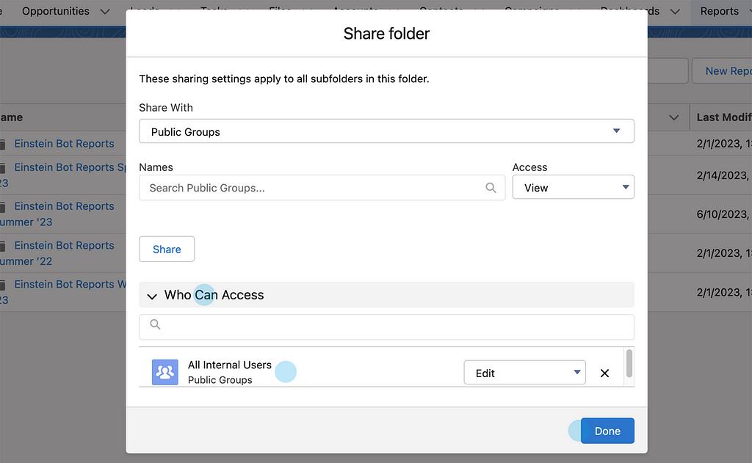
Task: Remove All Internal Users access with X
Action: 604,373
